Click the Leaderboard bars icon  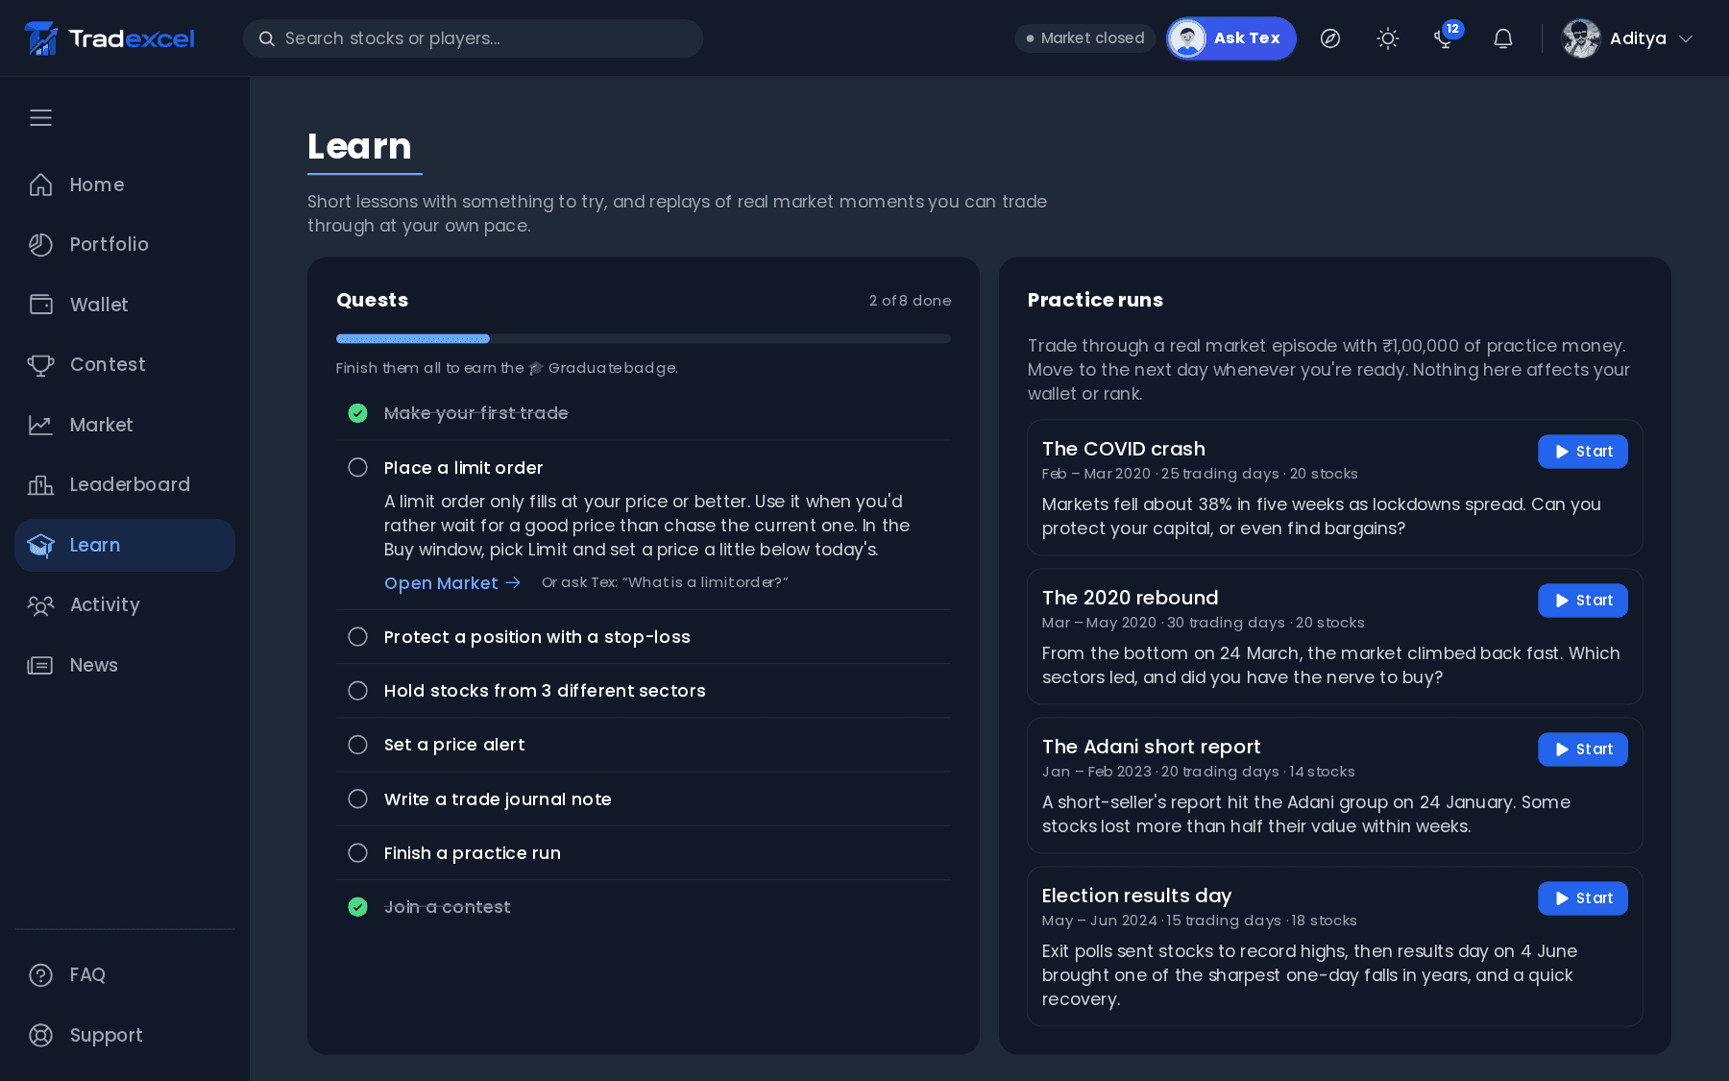(x=40, y=484)
